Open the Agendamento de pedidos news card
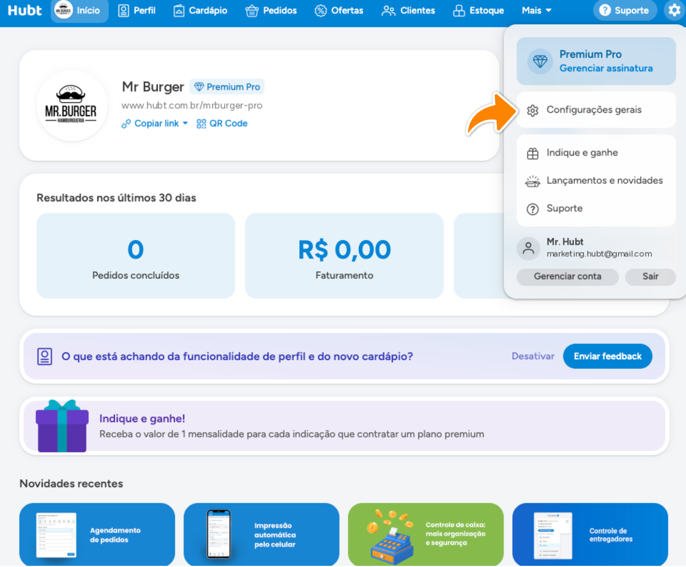The height and width of the screenshot is (567, 686). [97, 534]
